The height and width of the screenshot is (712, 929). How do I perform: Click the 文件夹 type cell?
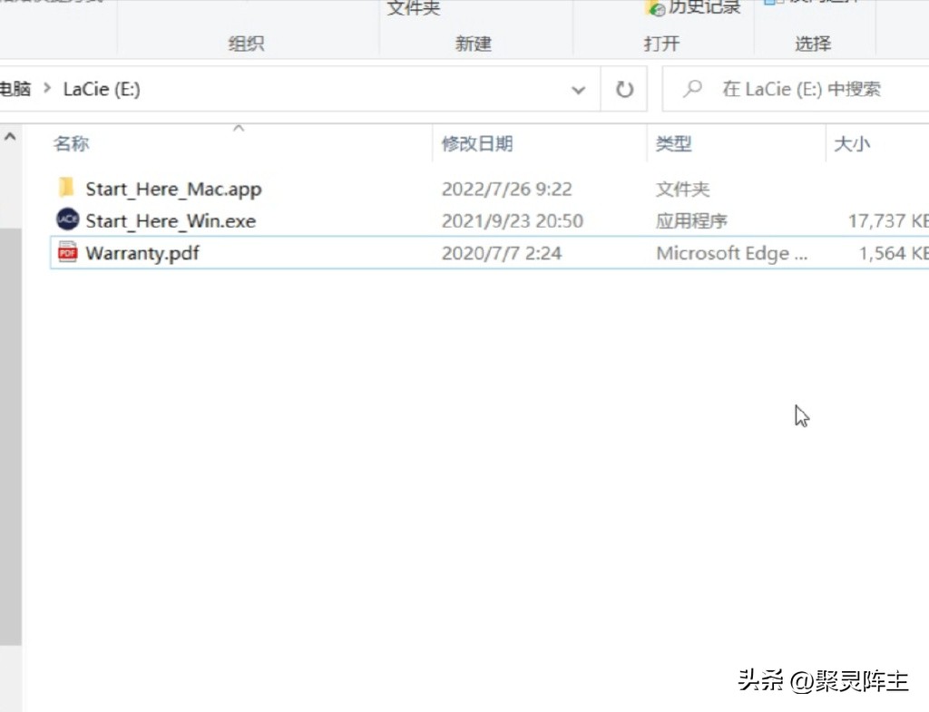point(682,189)
